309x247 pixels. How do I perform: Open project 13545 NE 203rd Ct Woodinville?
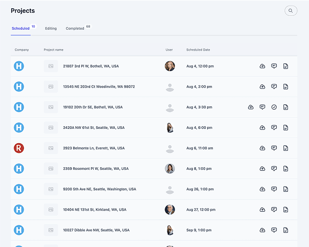click(x=99, y=86)
